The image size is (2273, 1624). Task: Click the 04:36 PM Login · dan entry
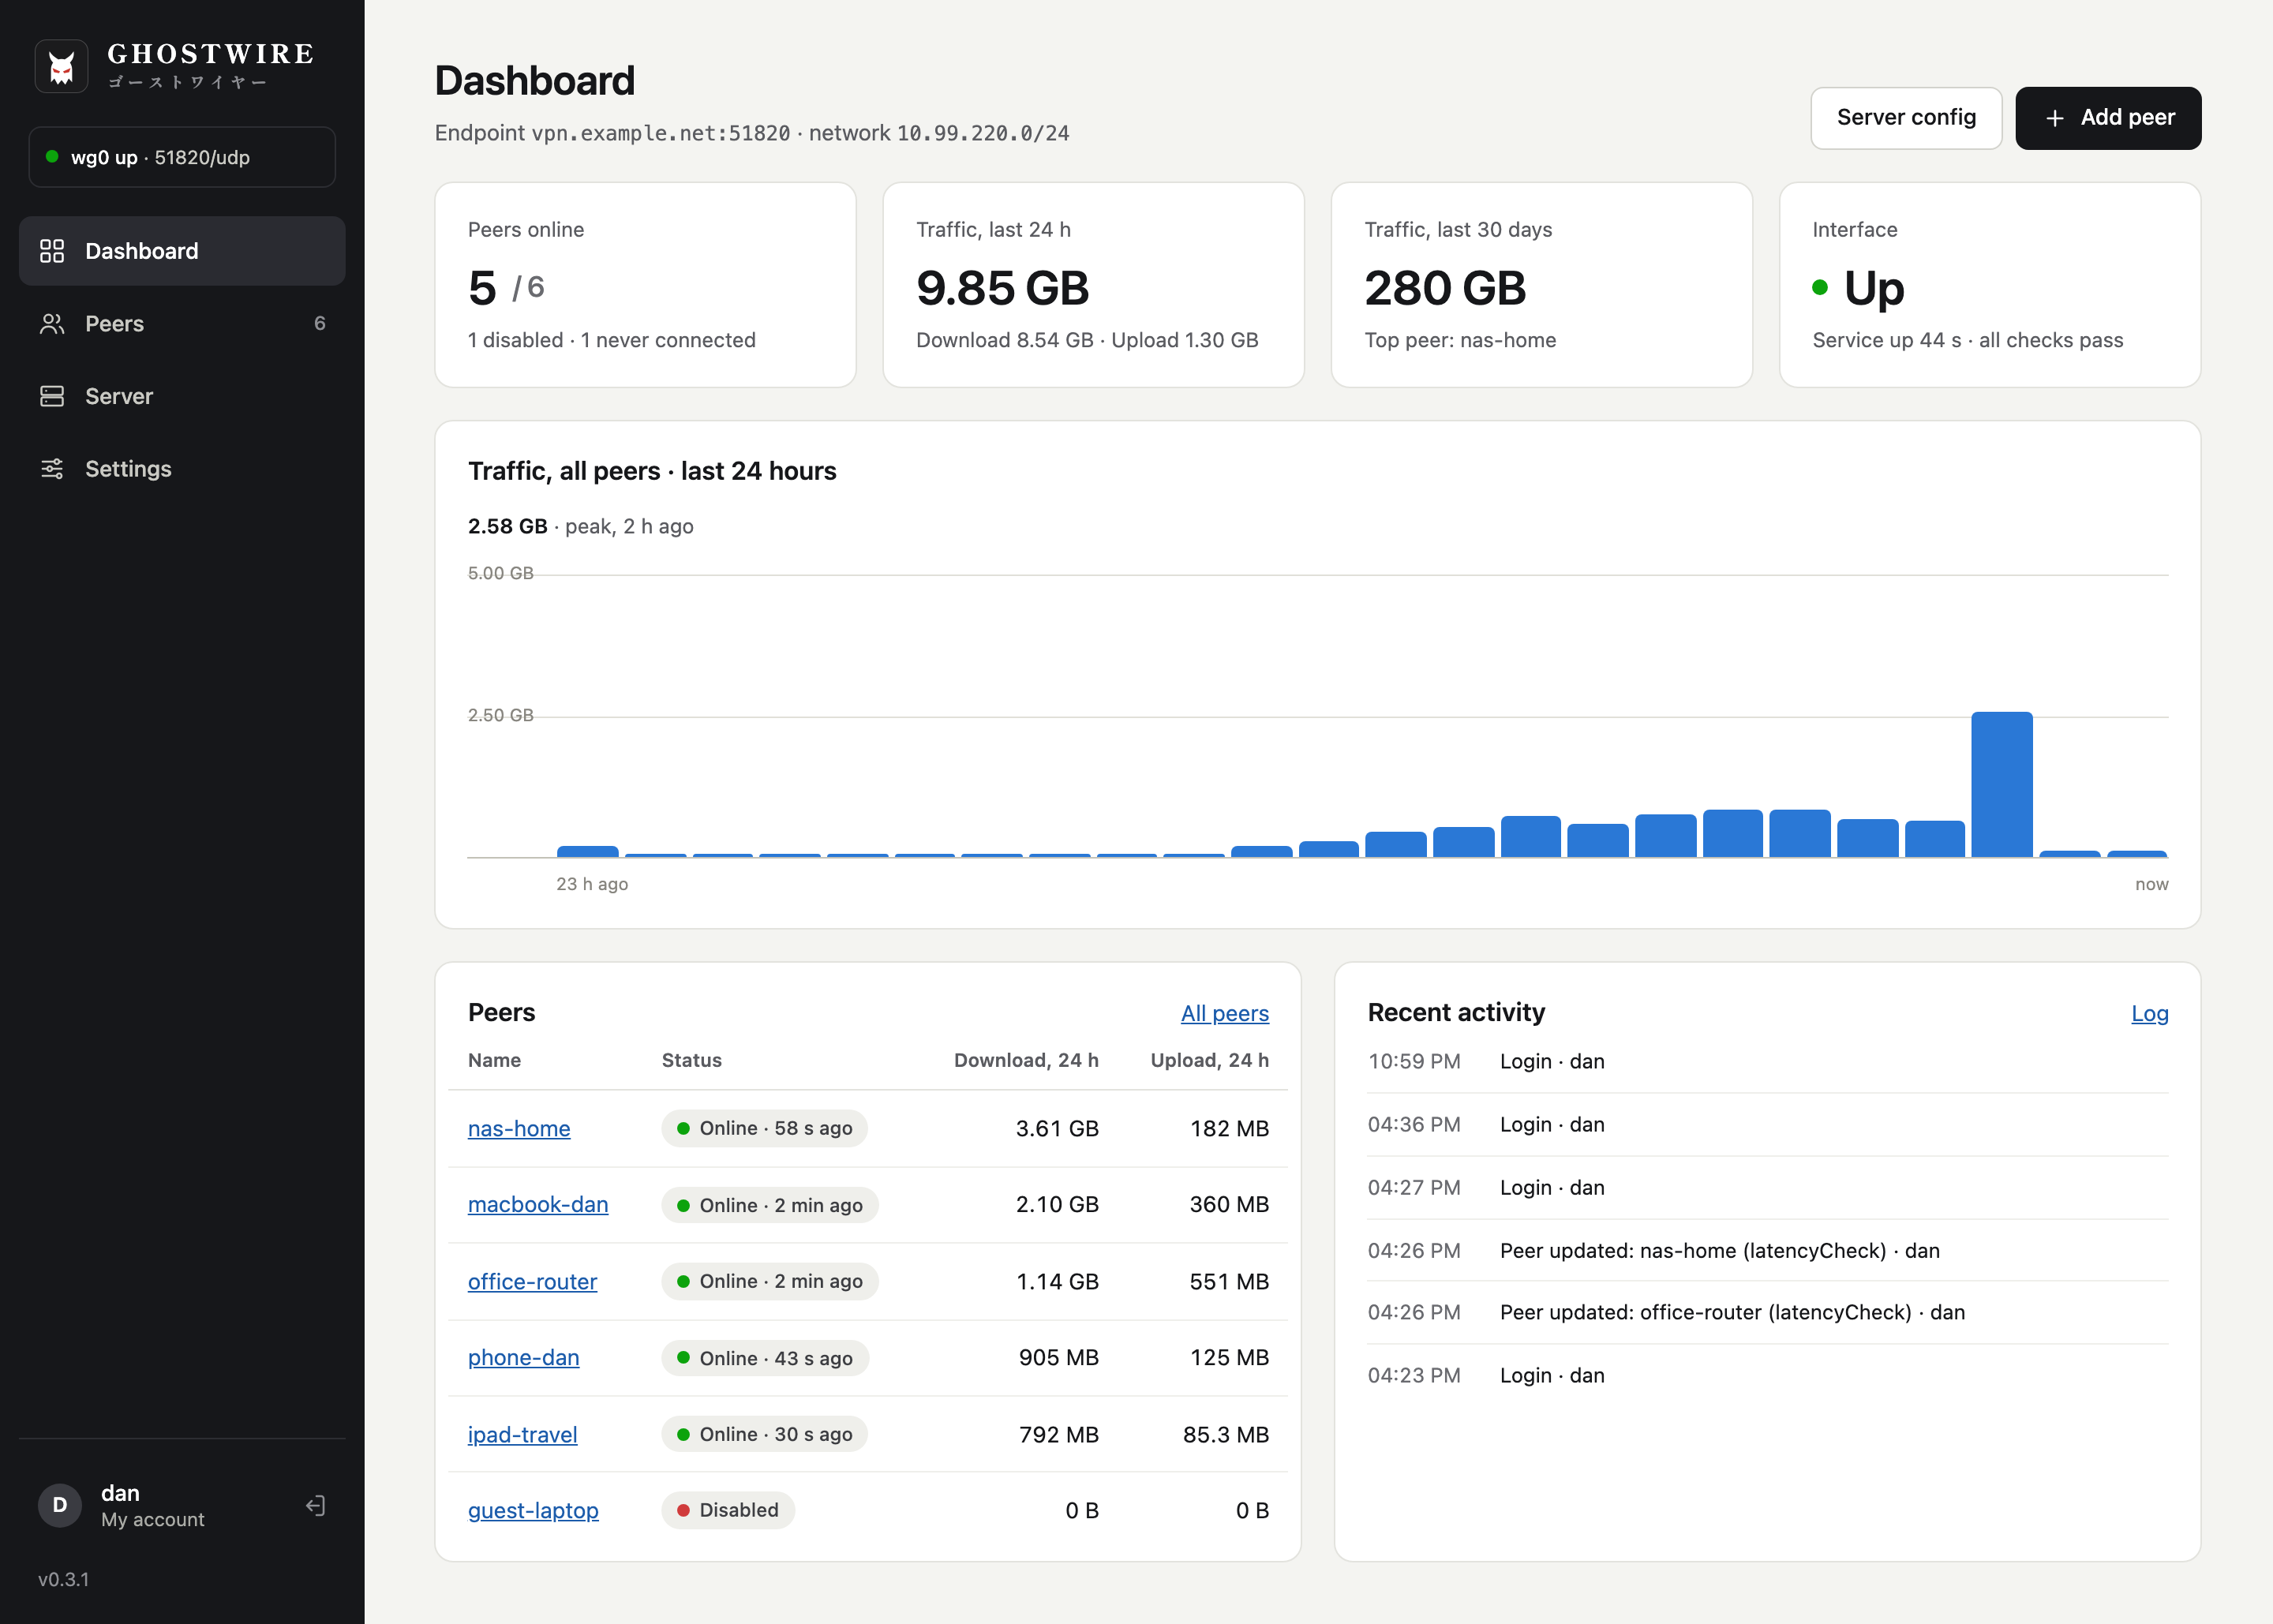(x=1767, y=1124)
